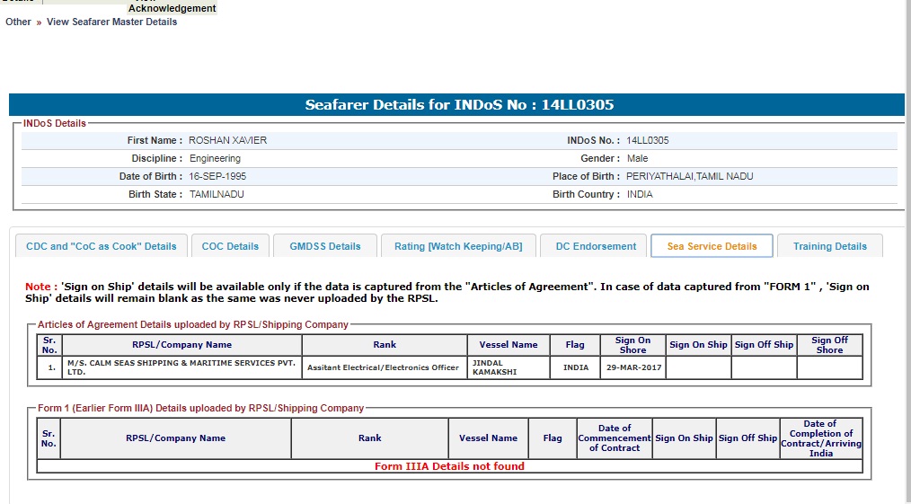The height and width of the screenshot is (504, 911).
Task: Click the 'Other' breadcrumb link
Action: 18,22
